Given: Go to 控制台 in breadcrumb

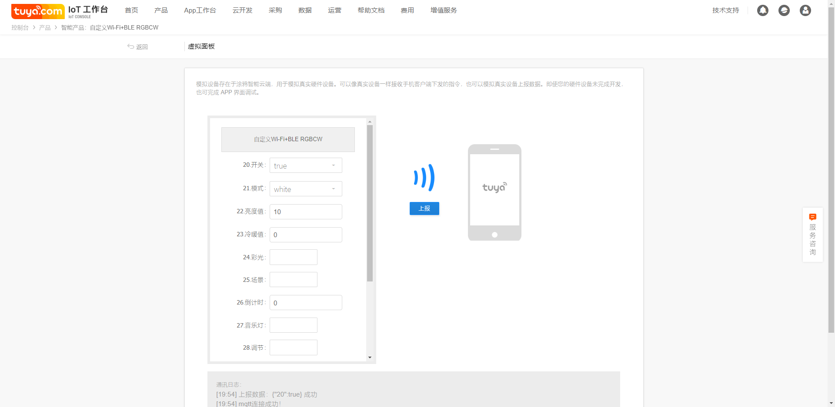Looking at the screenshot, I should [20, 27].
